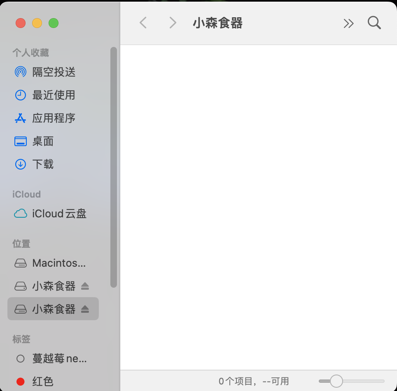Go forward with the right chevron
Screen dimensions: 397x391
click(x=173, y=23)
